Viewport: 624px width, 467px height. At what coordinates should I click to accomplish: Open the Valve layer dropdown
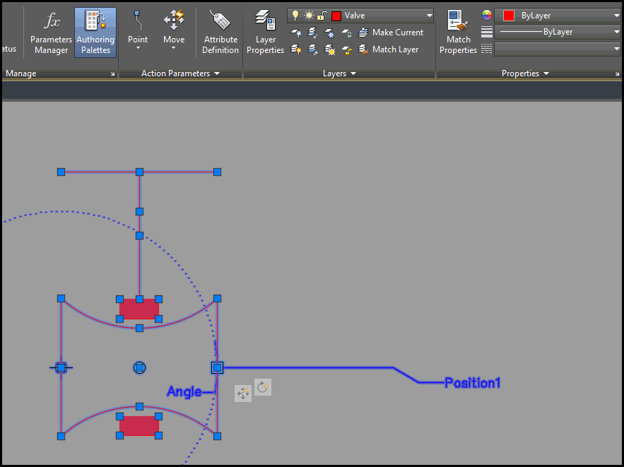[429, 16]
